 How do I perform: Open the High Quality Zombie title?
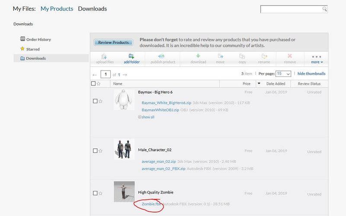point(156,192)
